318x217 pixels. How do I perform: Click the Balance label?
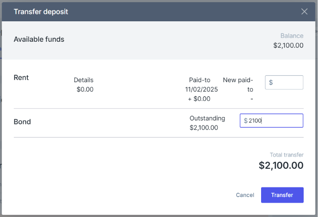coord(292,36)
